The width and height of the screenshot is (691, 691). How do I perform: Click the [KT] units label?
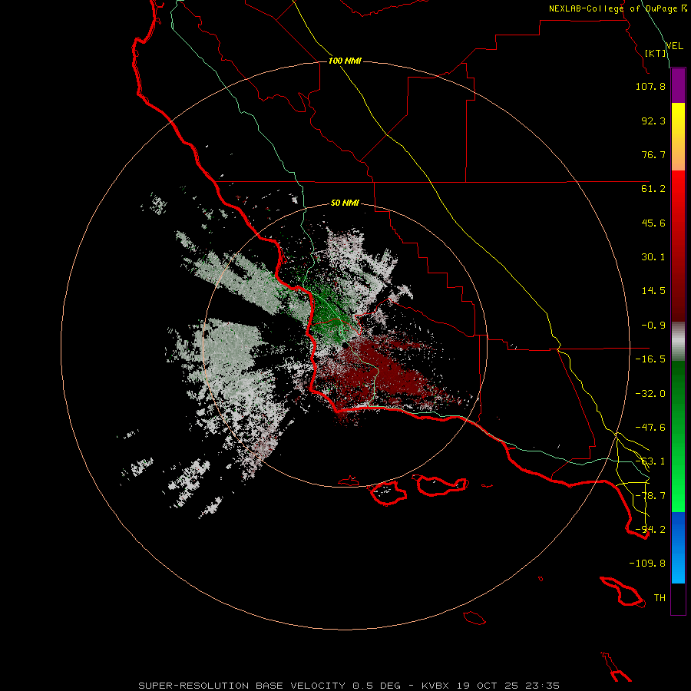pyautogui.click(x=656, y=53)
